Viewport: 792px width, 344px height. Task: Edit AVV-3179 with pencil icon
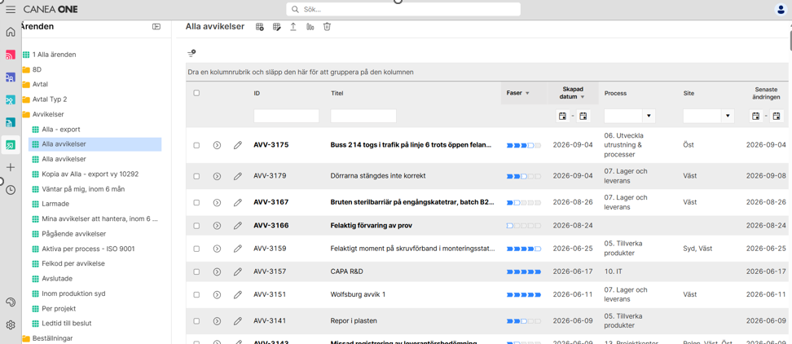237,176
